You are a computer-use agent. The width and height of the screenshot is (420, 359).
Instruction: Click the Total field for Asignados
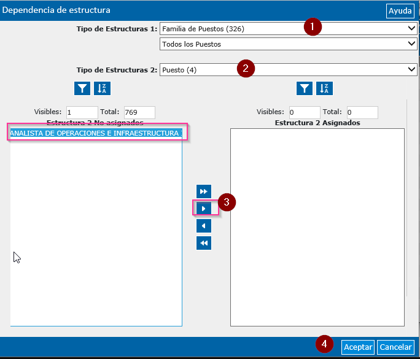point(362,112)
